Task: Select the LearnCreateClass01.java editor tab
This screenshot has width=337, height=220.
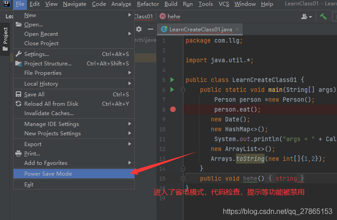Action: (200, 30)
